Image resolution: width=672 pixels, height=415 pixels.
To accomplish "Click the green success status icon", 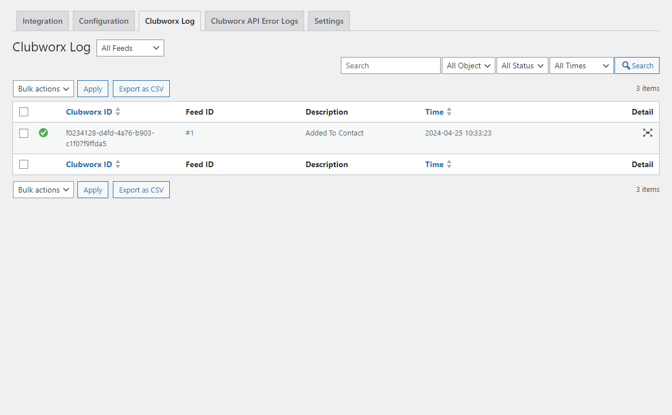I will [43, 133].
